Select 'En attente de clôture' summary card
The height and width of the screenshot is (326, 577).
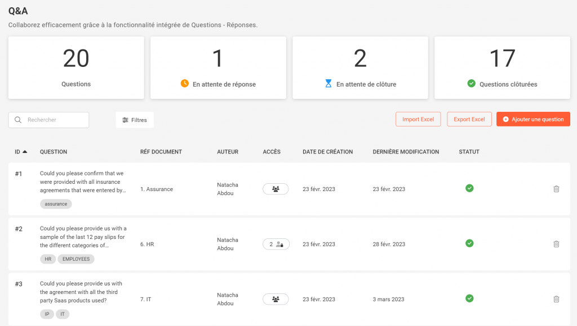[x=360, y=68]
